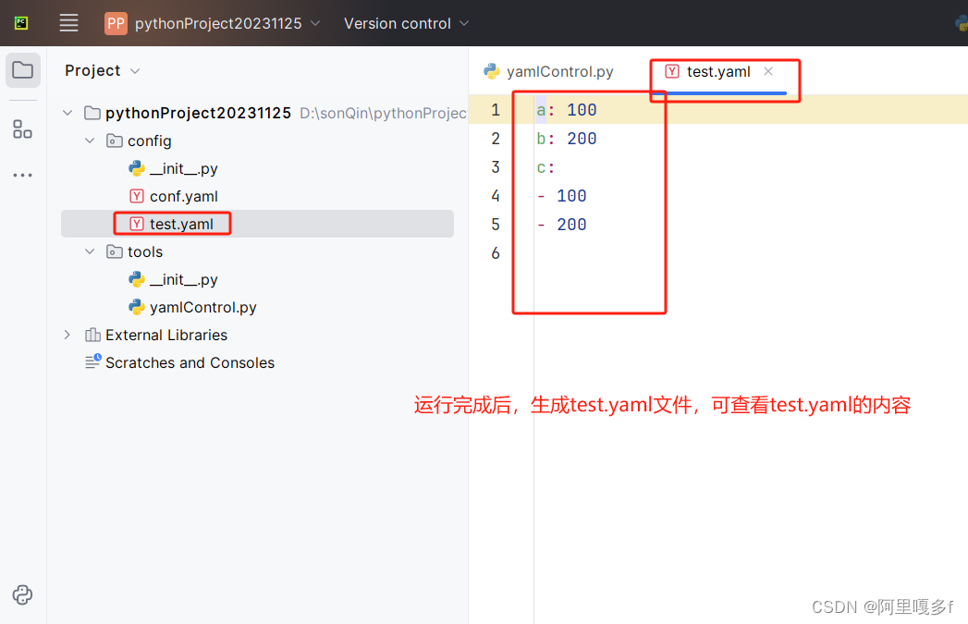
Task: Collapse the config folder
Action: [90, 141]
